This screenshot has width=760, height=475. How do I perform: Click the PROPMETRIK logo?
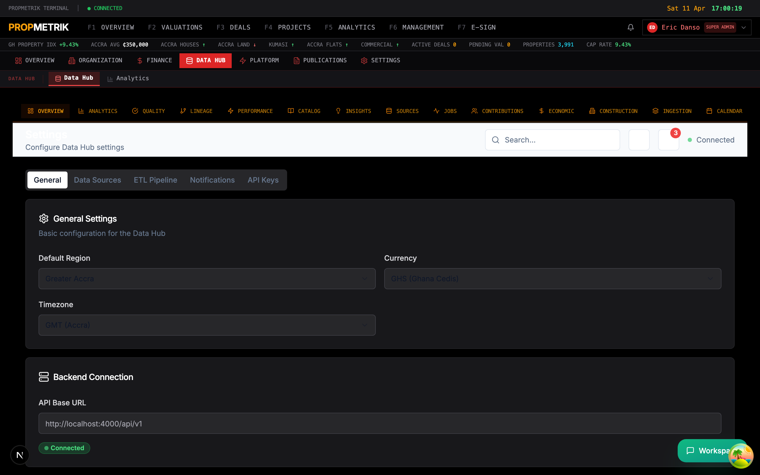(38, 27)
